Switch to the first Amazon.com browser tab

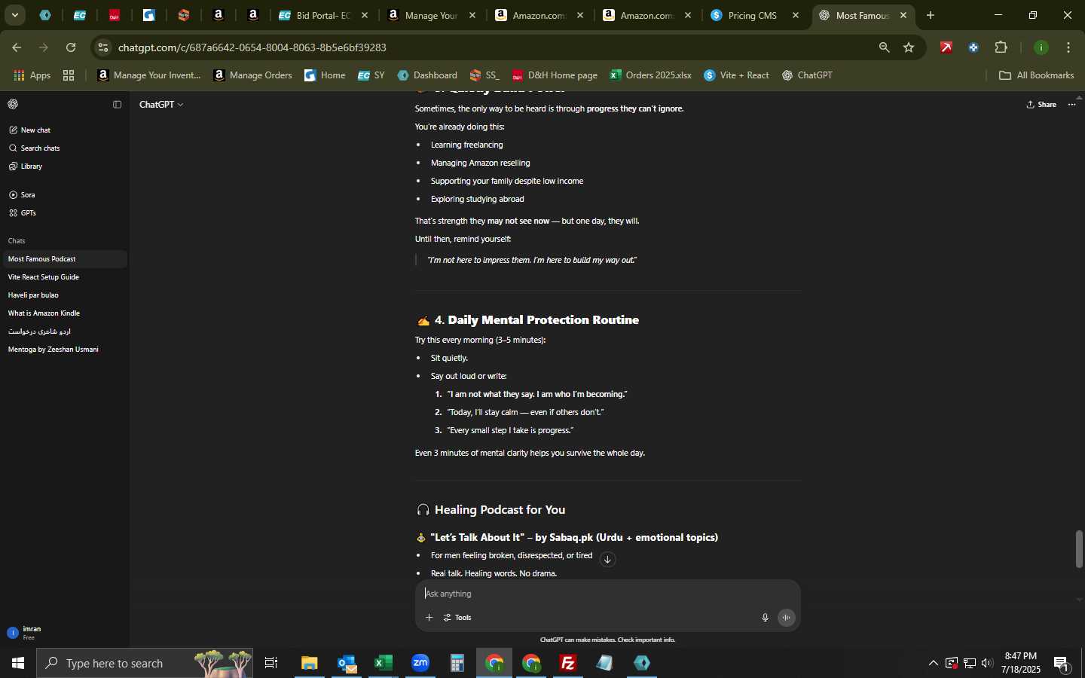point(540,15)
